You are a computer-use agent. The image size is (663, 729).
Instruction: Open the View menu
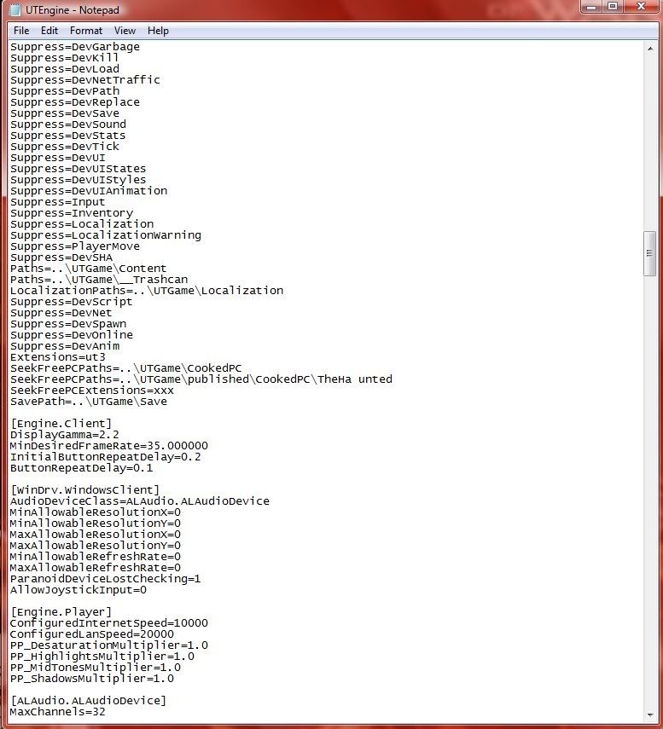point(125,31)
